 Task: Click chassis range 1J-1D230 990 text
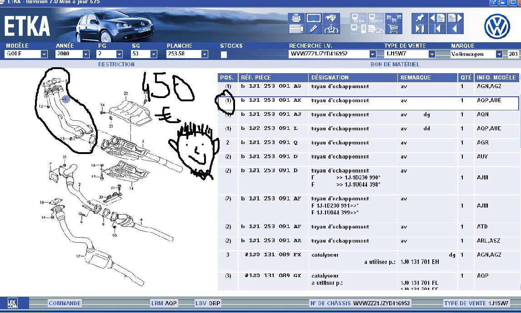point(358,178)
